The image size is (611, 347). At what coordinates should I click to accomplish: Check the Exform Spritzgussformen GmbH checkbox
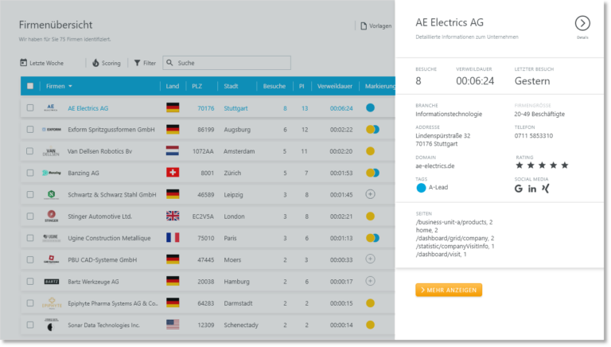pos(30,130)
